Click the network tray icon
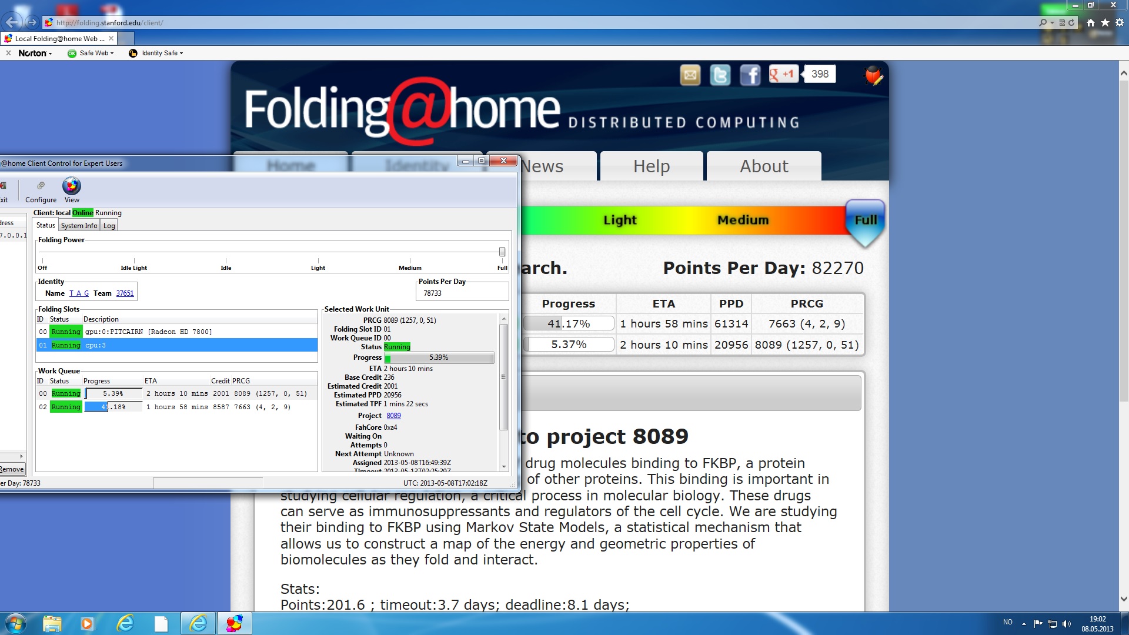The height and width of the screenshot is (635, 1129). coord(1053,624)
